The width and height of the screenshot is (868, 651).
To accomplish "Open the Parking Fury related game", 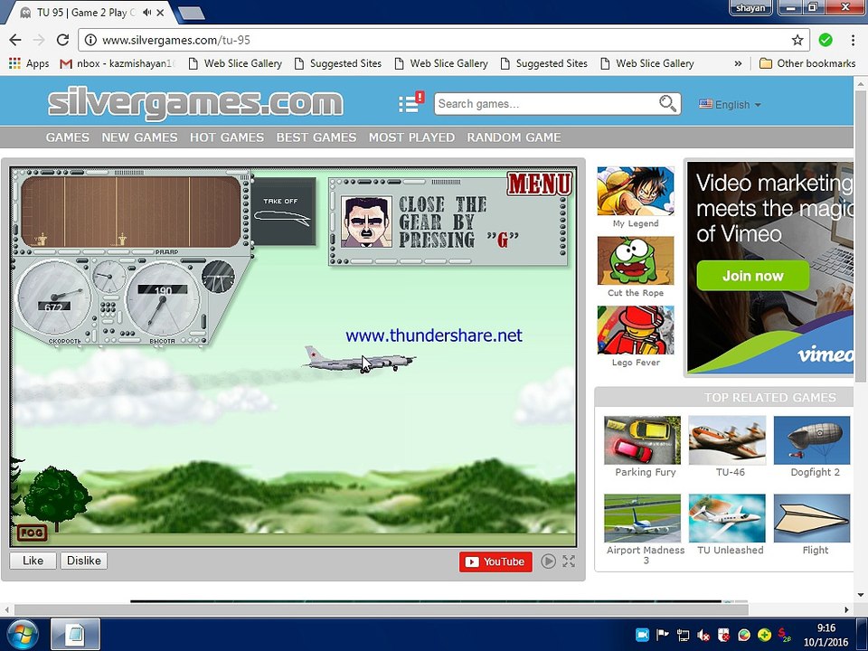I will [x=642, y=440].
